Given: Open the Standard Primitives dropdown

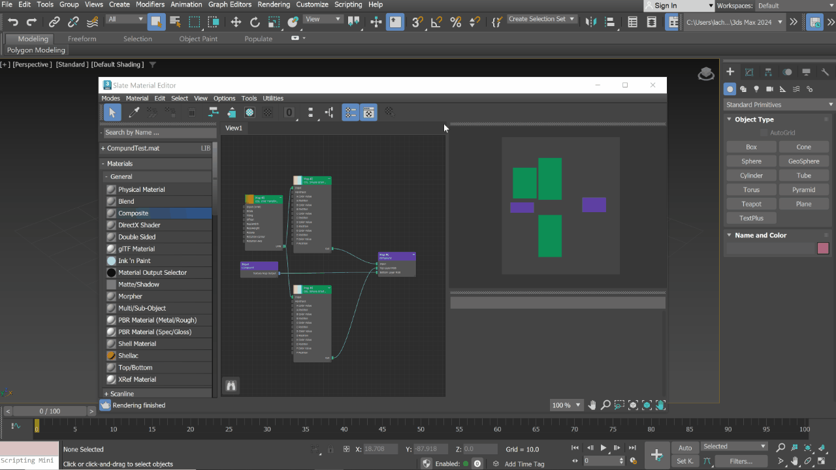Looking at the screenshot, I should click(779, 104).
